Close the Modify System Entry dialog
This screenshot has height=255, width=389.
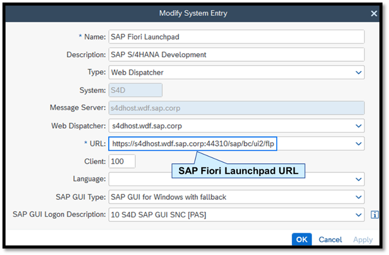coord(374,14)
